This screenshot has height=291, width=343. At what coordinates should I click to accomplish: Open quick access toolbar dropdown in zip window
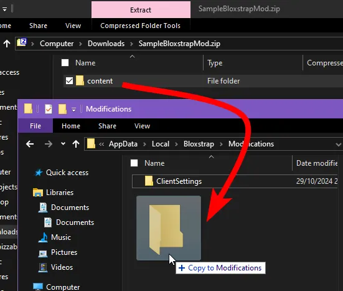4,9
